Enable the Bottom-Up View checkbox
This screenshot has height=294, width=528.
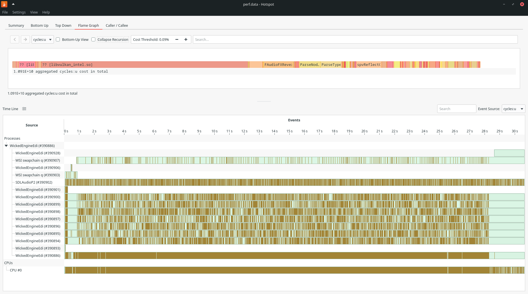[x=58, y=39]
